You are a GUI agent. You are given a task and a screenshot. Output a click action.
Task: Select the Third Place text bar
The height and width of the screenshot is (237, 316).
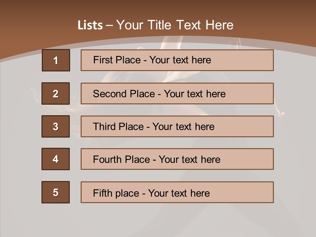[x=177, y=126]
